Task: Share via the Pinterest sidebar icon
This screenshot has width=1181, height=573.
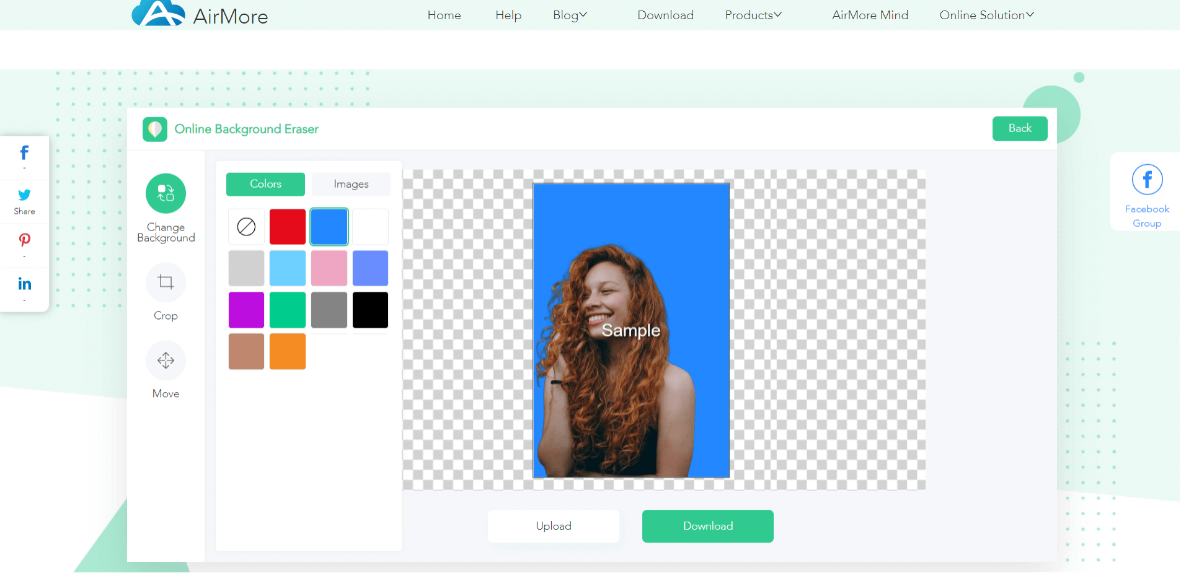Action: coord(24,240)
